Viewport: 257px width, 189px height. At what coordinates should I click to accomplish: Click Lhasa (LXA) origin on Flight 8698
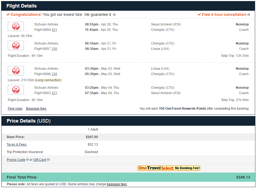tap(160, 68)
